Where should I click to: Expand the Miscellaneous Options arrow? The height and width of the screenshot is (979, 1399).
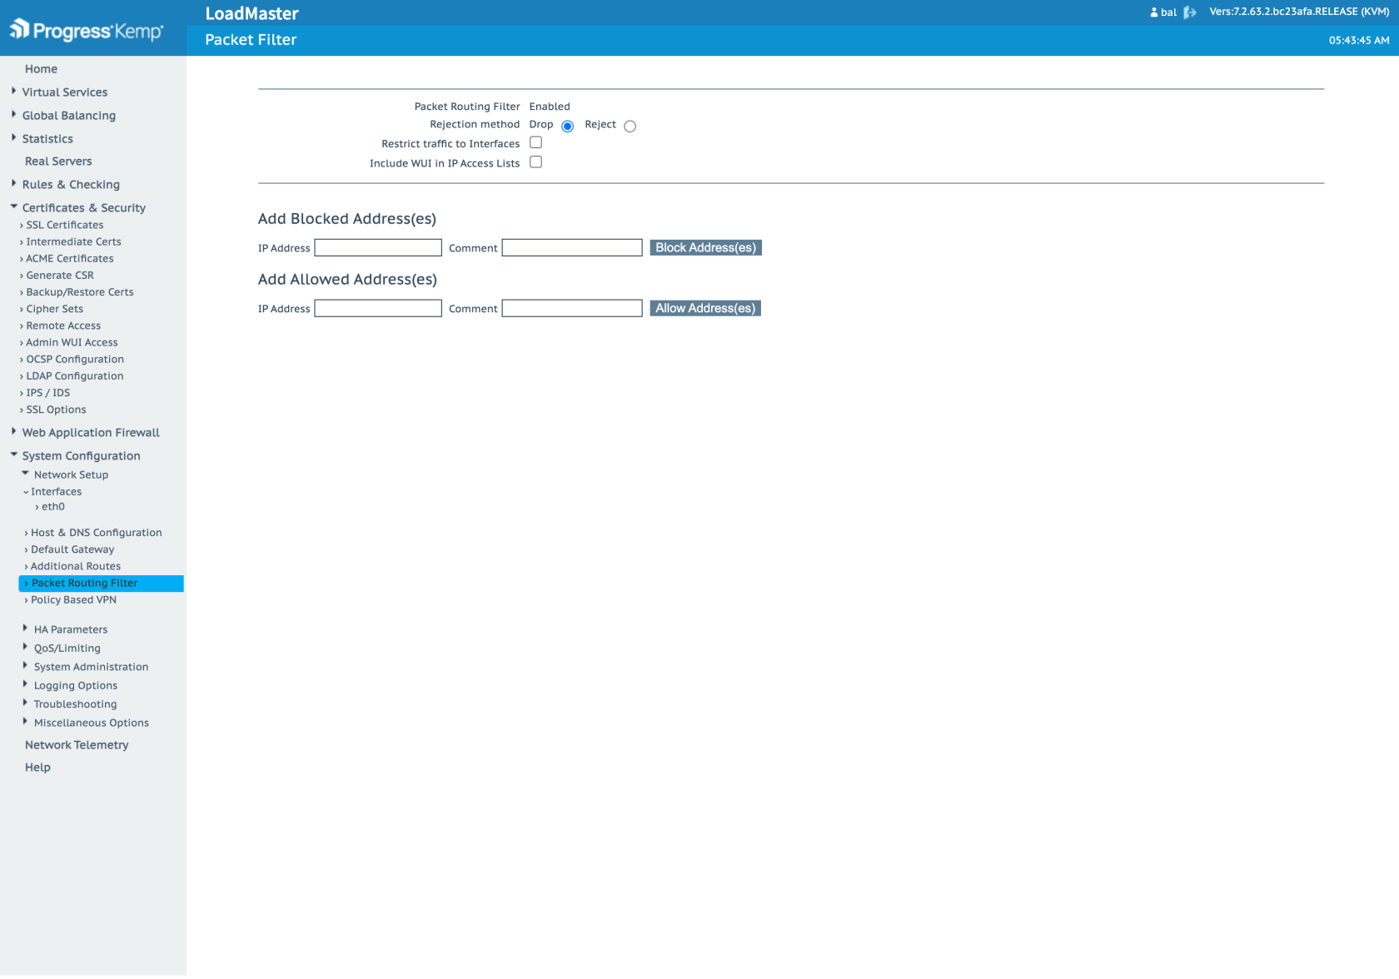click(25, 722)
